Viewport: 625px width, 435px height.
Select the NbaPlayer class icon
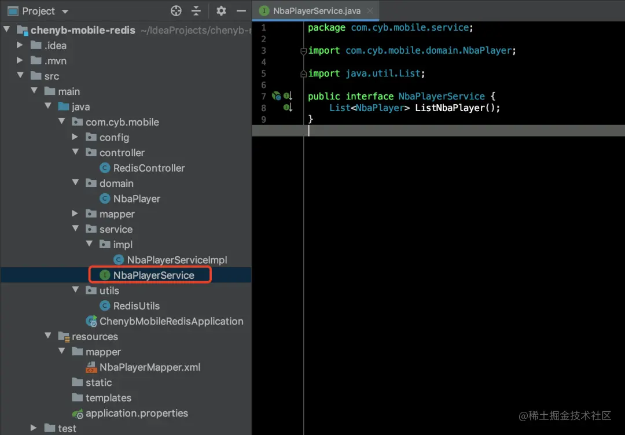(105, 198)
